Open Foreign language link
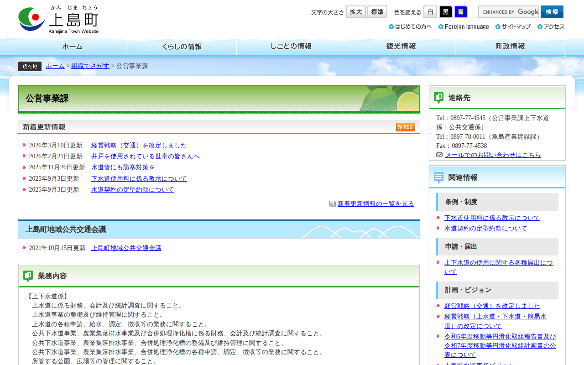This screenshot has width=584, height=365. (464, 26)
